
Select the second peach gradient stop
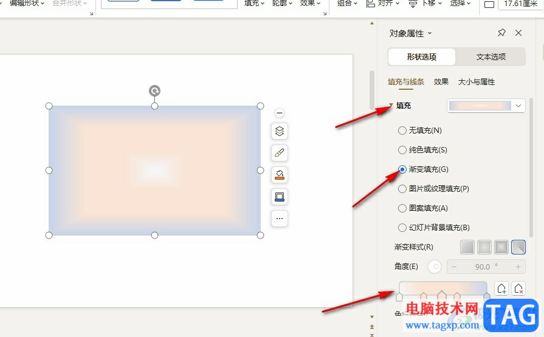[x=424, y=296]
